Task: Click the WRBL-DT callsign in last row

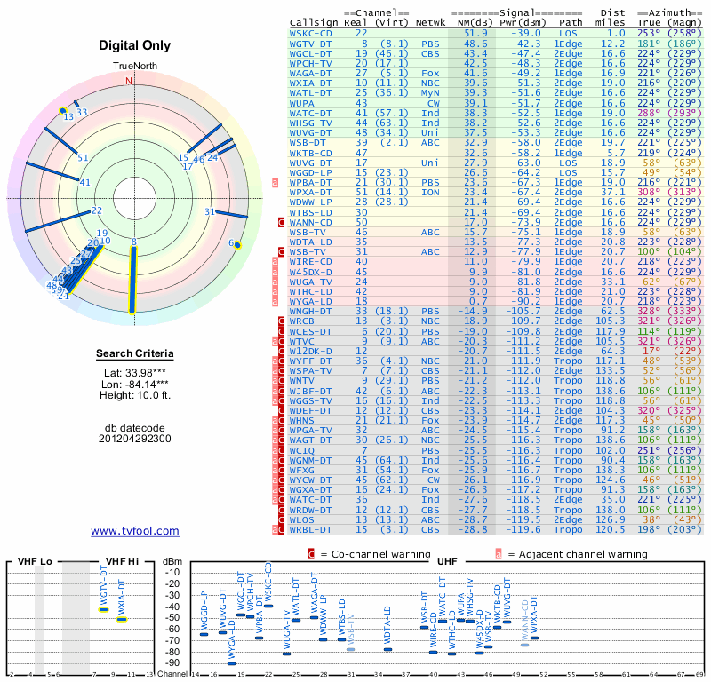Action: (310, 530)
